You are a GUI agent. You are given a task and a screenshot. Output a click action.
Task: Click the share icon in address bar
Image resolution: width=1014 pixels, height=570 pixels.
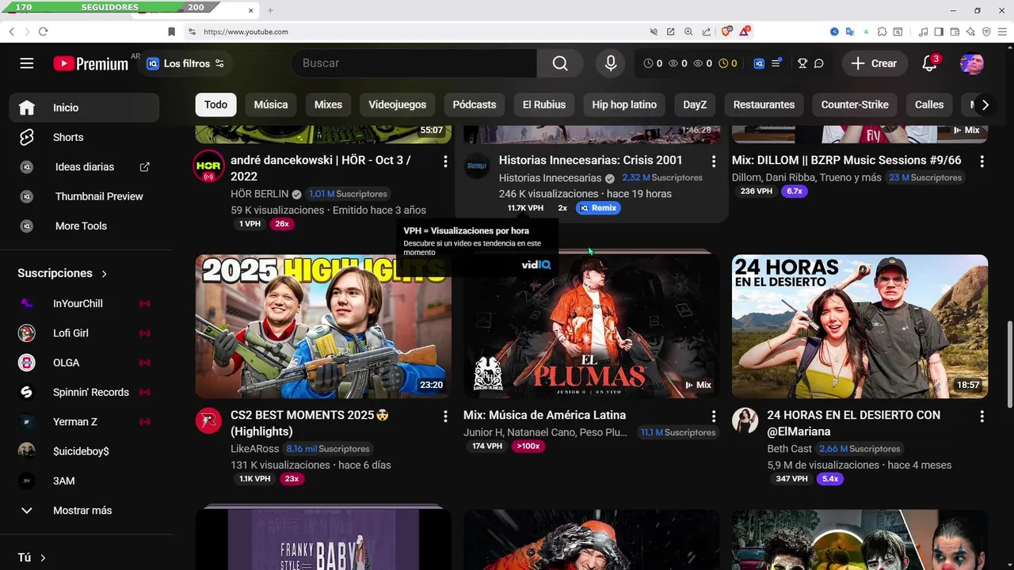pyautogui.click(x=706, y=32)
